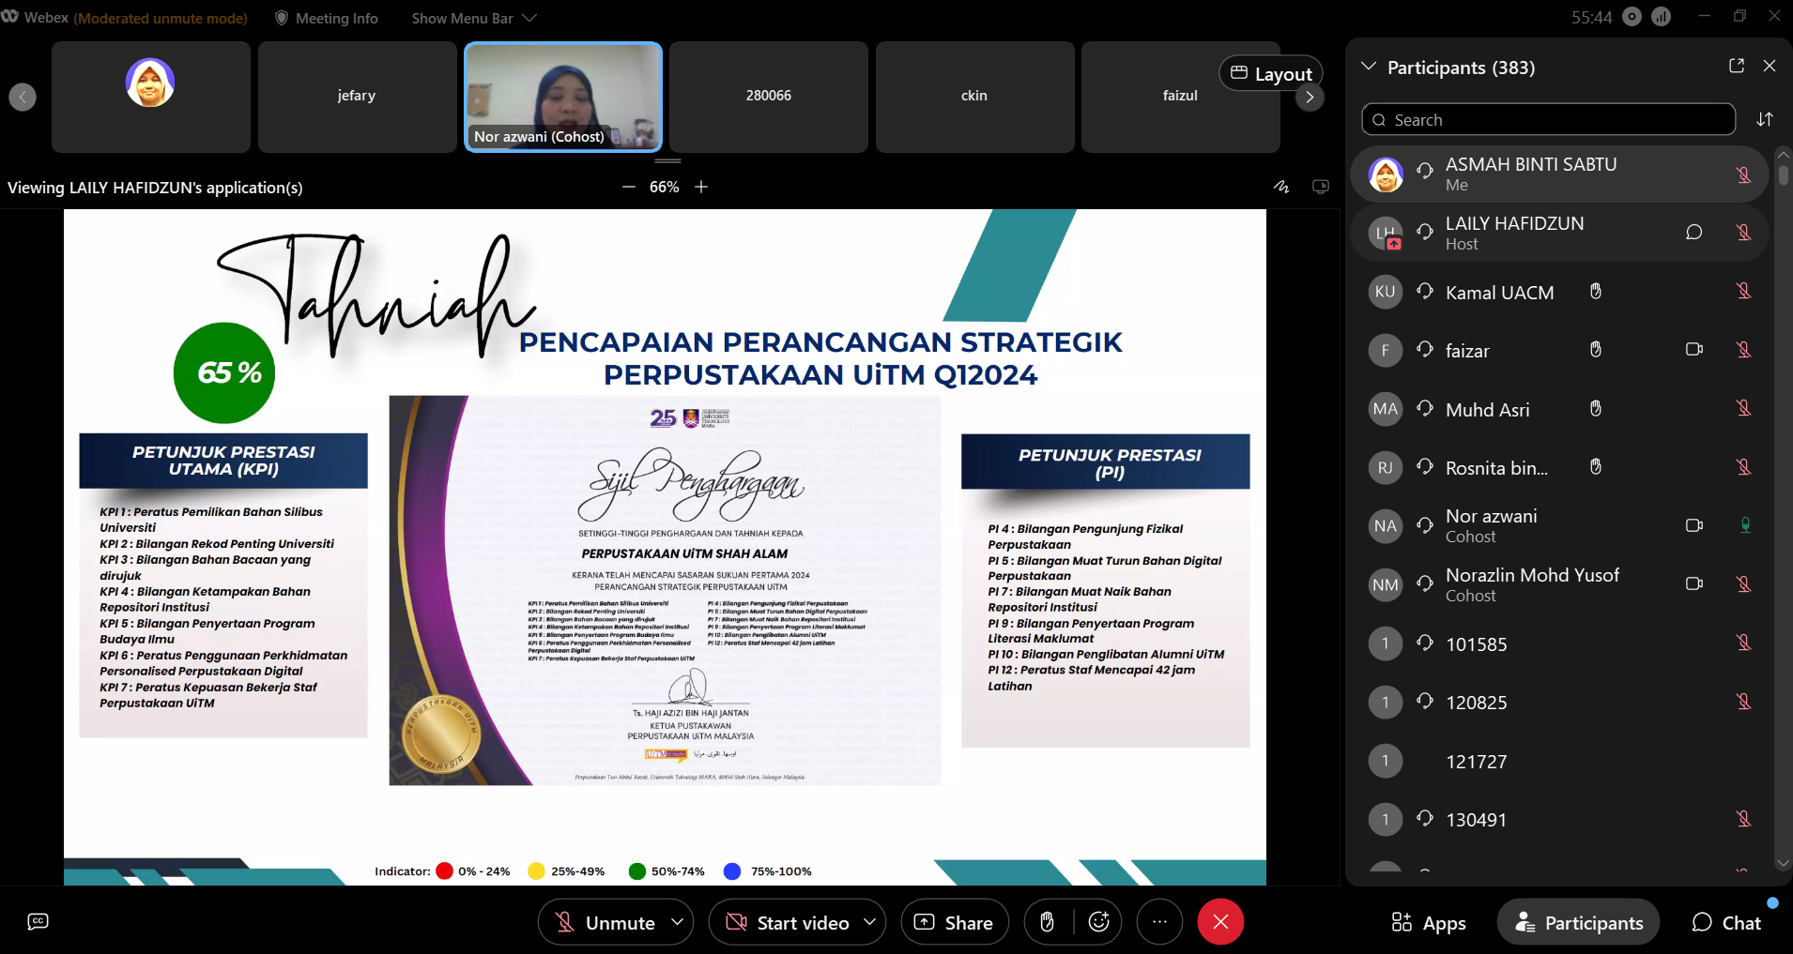This screenshot has width=1793, height=954.
Task: Click raised hand icon for Kamal UACM
Action: (x=1595, y=291)
